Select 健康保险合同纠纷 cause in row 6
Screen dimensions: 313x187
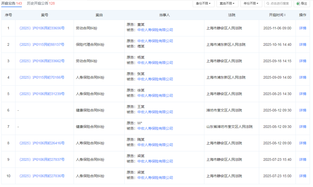[90, 110]
